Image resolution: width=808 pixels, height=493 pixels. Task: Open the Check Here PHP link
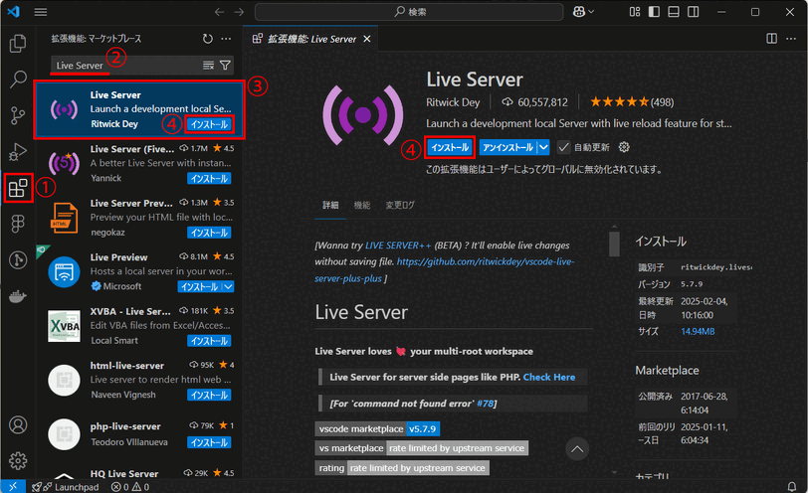(x=549, y=378)
